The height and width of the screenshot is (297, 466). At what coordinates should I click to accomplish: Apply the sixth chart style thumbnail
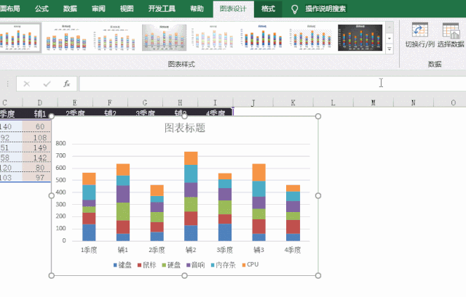pos(262,38)
